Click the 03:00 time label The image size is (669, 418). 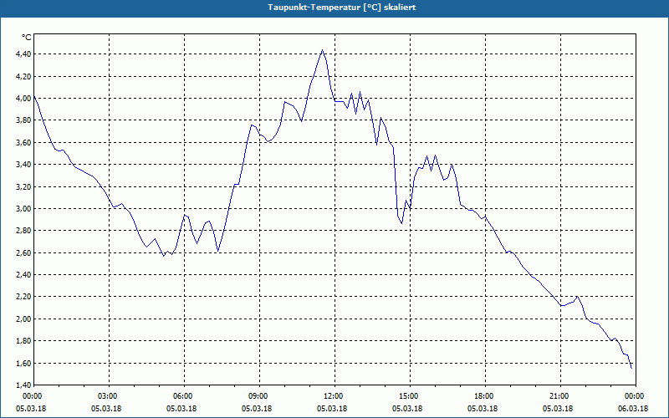pos(110,396)
